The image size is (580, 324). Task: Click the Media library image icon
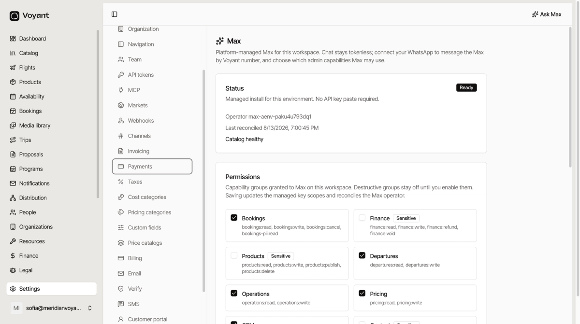(13, 126)
